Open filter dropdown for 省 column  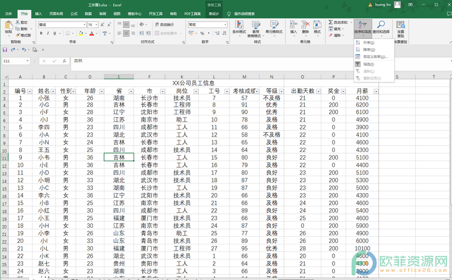coord(131,91)
